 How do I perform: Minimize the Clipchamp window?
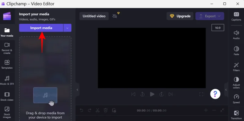pyautogui.click(x=211, y=4)
